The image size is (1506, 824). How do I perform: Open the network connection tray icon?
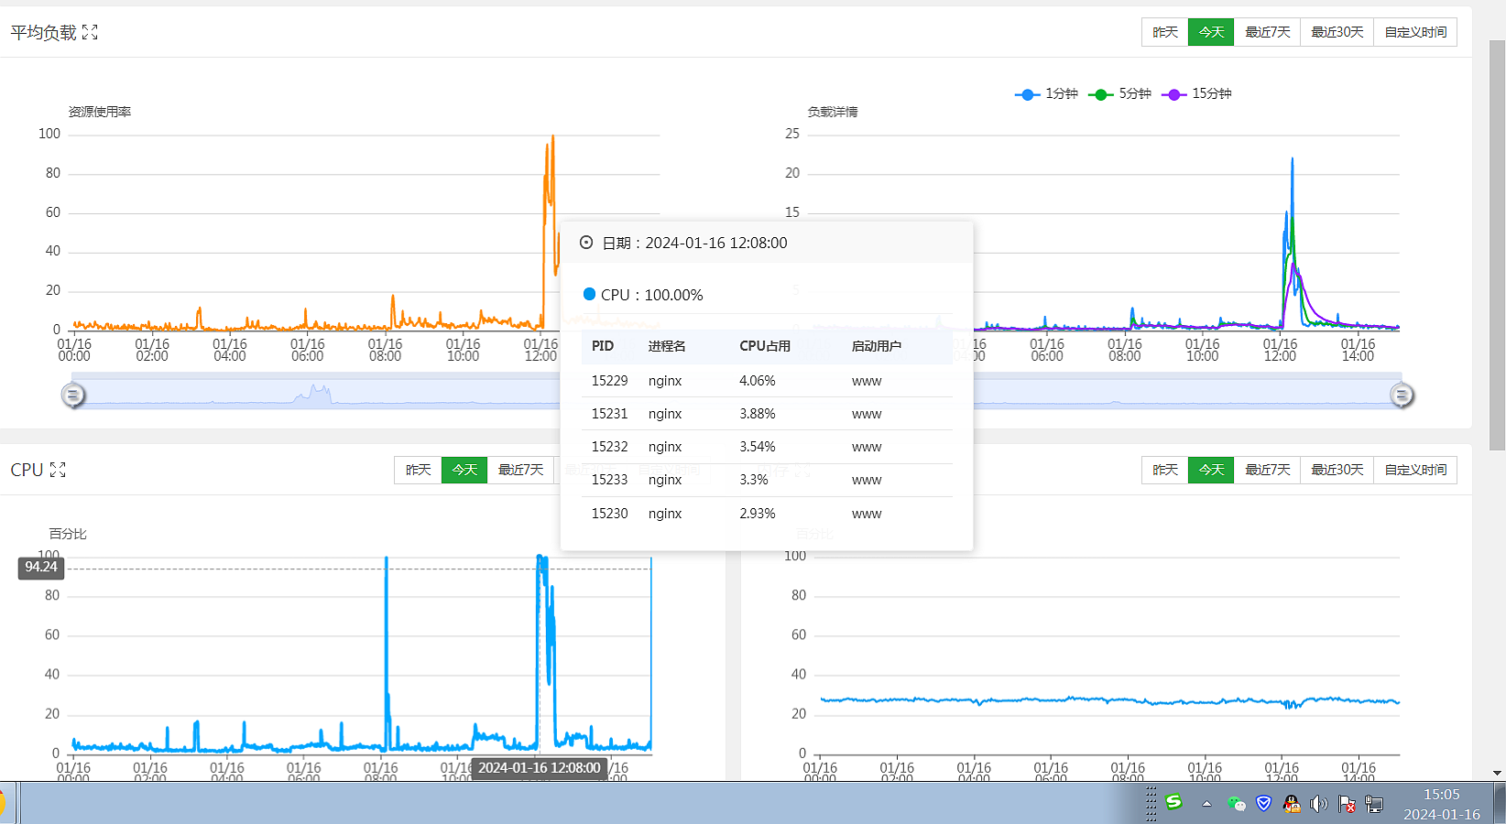(x=1374, y=804)
